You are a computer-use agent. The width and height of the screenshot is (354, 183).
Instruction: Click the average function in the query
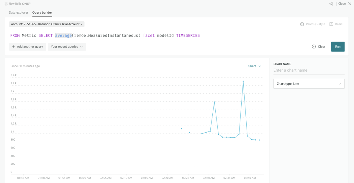tap(63, 35)
